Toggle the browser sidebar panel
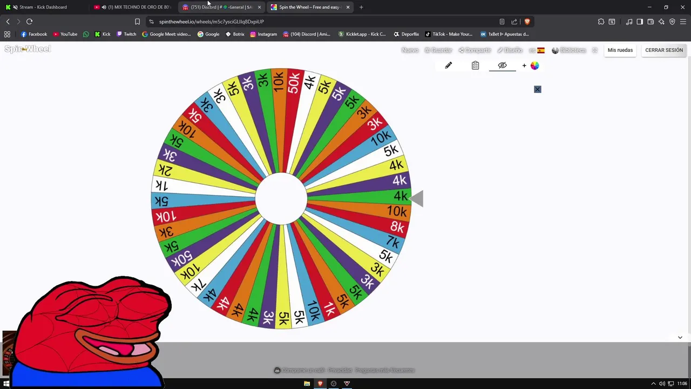 pos(640,22)
